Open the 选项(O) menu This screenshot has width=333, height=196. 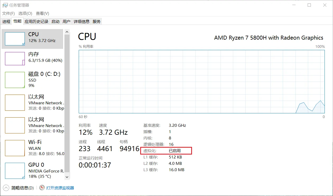tap(25, 13)
